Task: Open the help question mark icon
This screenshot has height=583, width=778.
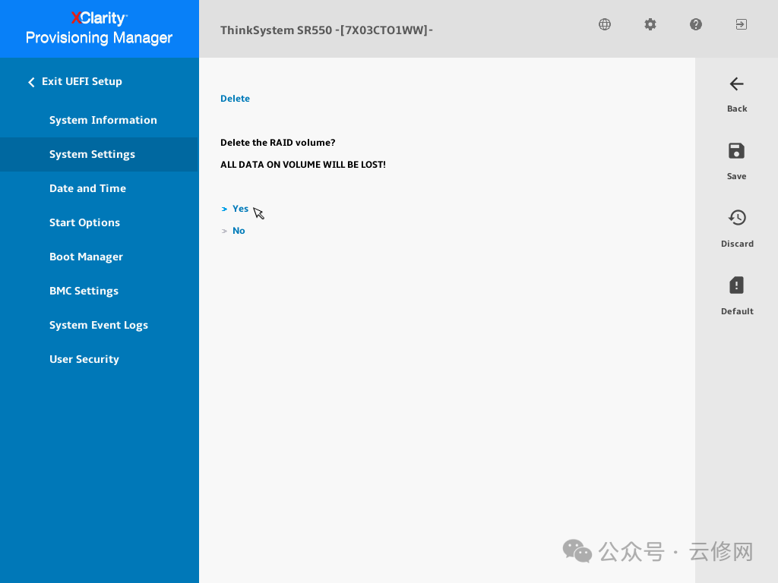Action: tap(696, 24)
